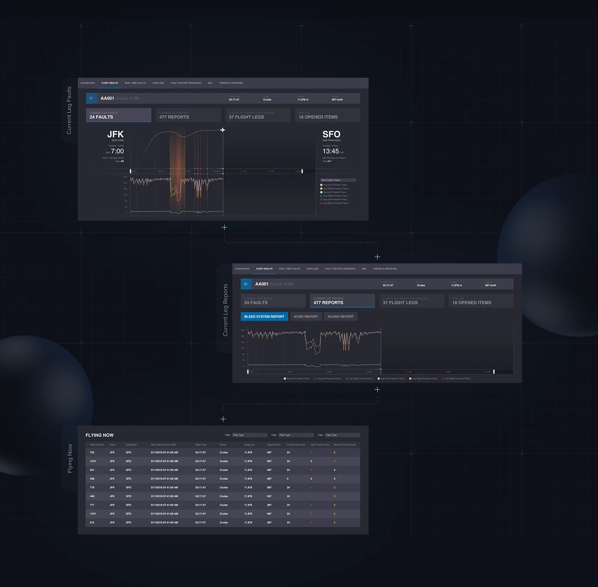Sort by Start Date and Time GMT column

[x=164, y=445]
